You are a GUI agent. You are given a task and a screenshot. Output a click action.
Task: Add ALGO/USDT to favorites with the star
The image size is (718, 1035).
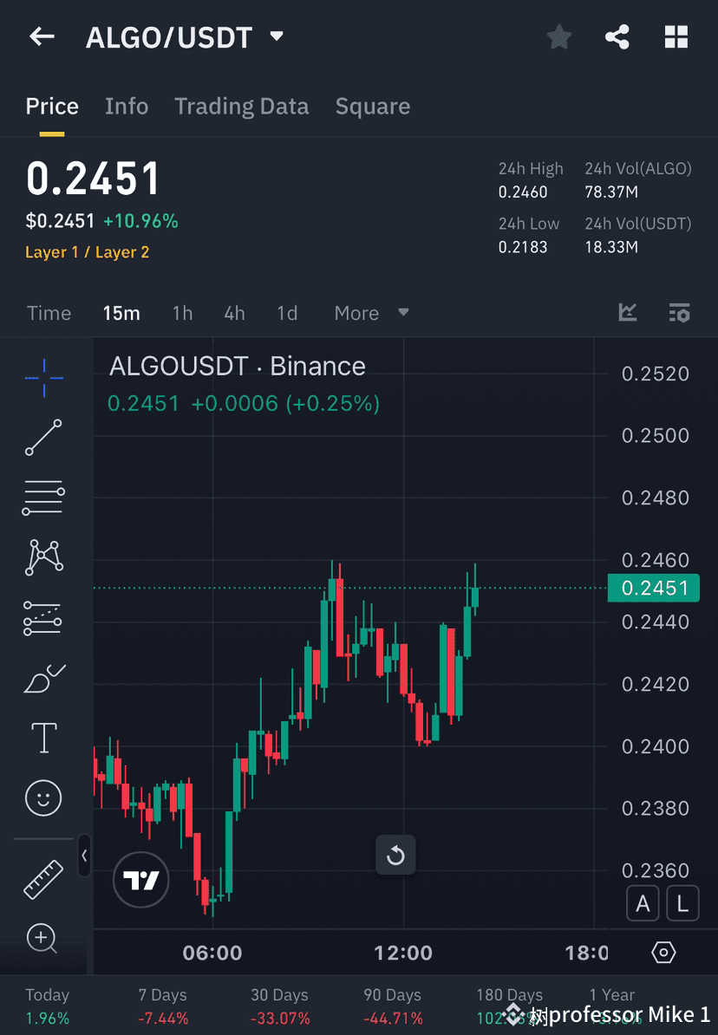pyautogui.click(x=558, y=36)
